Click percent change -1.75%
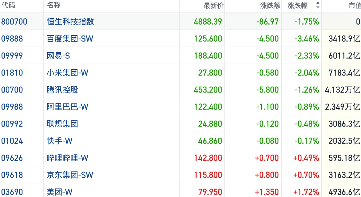This screenshot has height=197, width=361. pyautogui.click(x=306, y=22)
